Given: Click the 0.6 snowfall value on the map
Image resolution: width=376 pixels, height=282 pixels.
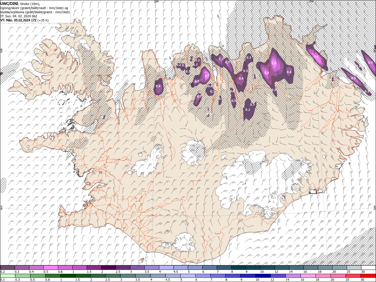Looking at the screenshot, I should 274,63.
